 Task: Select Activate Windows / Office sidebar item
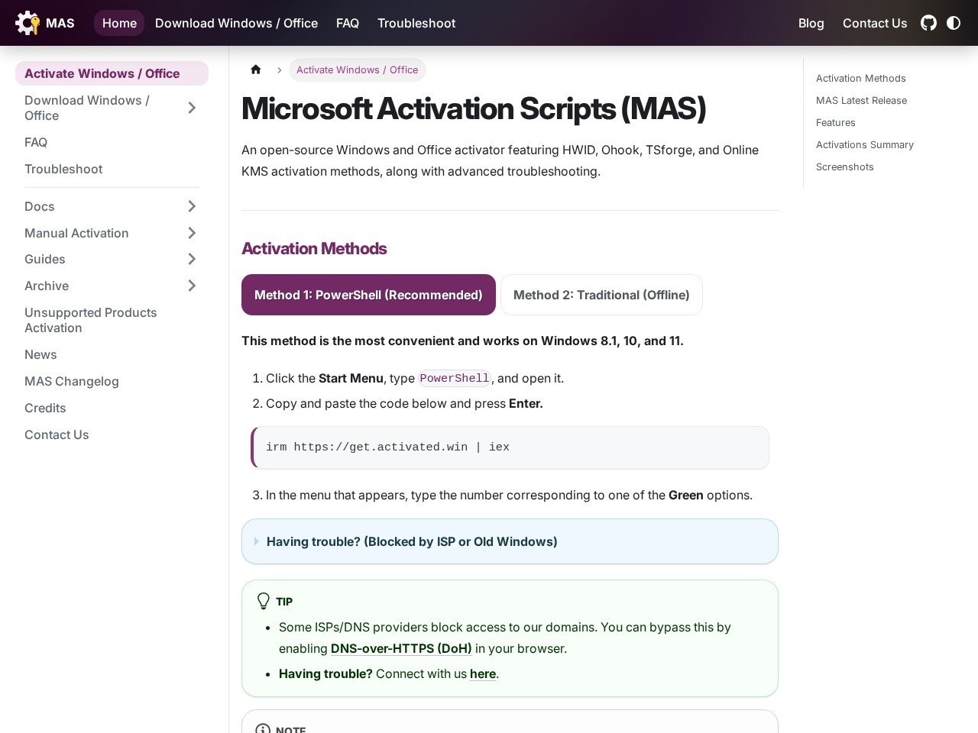pyautogui.click(x=112, y=73)
